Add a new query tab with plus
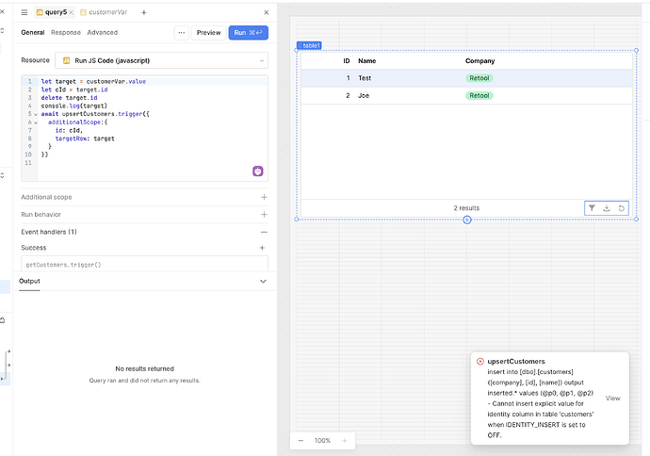 [144, 12]
